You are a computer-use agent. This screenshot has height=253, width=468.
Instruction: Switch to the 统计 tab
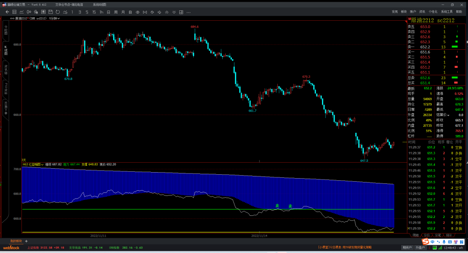[449, 235]
